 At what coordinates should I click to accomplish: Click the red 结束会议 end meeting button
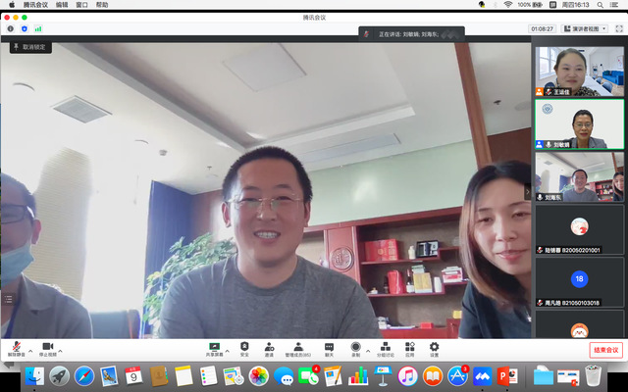click(x=605, y=350)
